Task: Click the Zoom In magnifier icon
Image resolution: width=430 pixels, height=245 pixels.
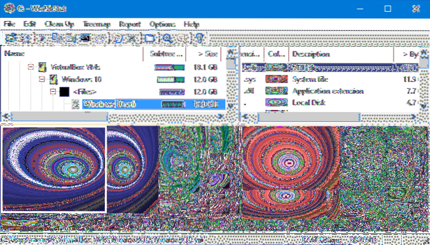Action: click(167, 38)
